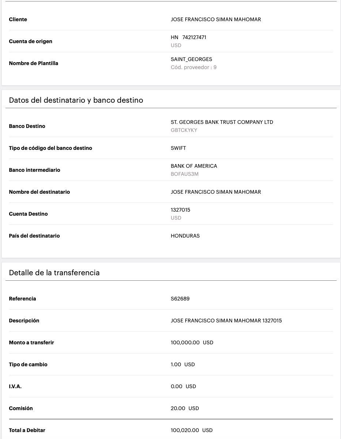Viewport: 341px width, 439px height.
Task: Click the recipient name in Nombre del destinatario row
Action: (x=216, y=192)
